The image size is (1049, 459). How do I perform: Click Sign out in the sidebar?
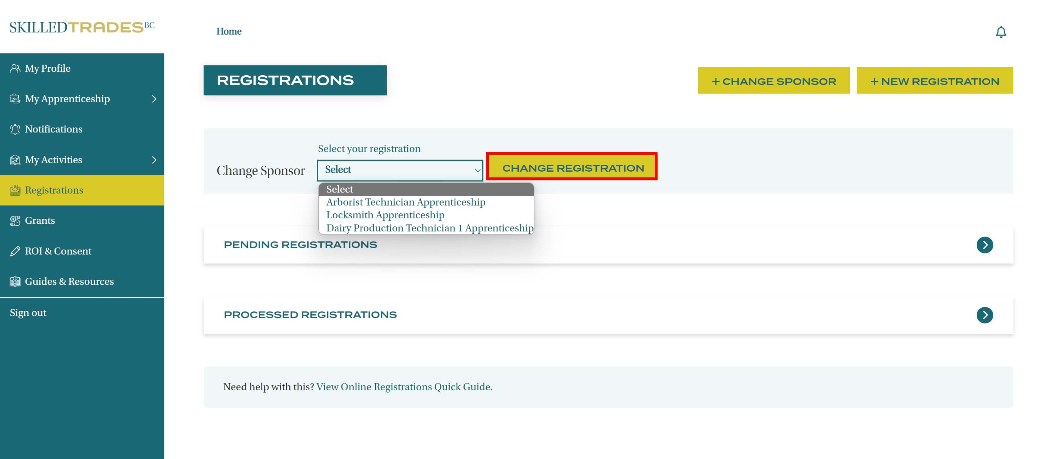pos(28,313)
